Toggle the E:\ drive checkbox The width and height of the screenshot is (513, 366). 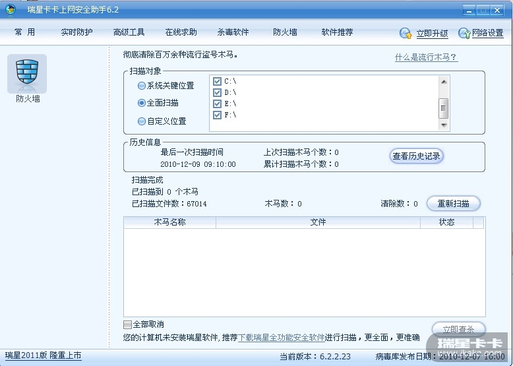tap(217, 104)
